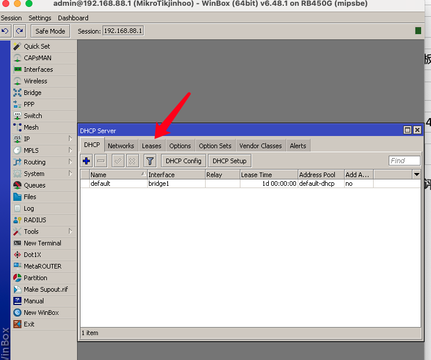
Task: Expand Routing submenu
Action: (70, 162)
